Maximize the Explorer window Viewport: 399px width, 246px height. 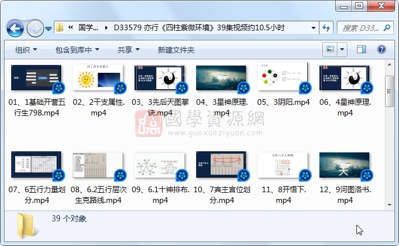click(359, 6)
